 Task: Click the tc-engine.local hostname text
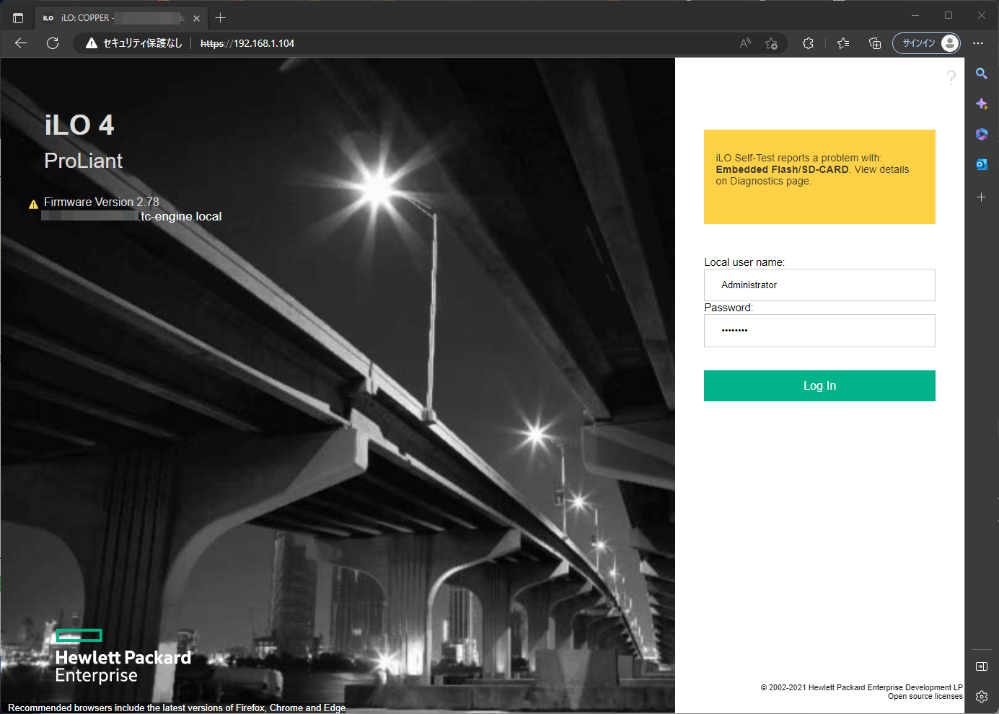tap(180, 216)
